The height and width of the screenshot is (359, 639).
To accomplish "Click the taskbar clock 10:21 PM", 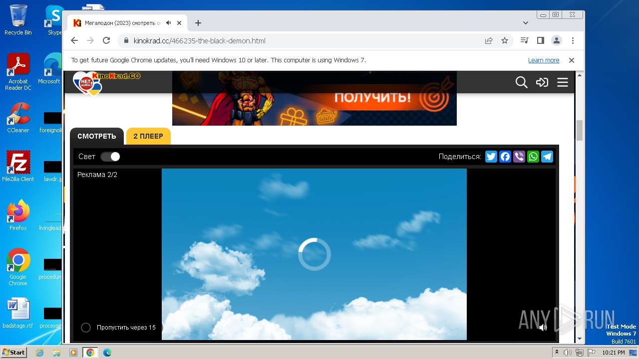I will [613, 353].
